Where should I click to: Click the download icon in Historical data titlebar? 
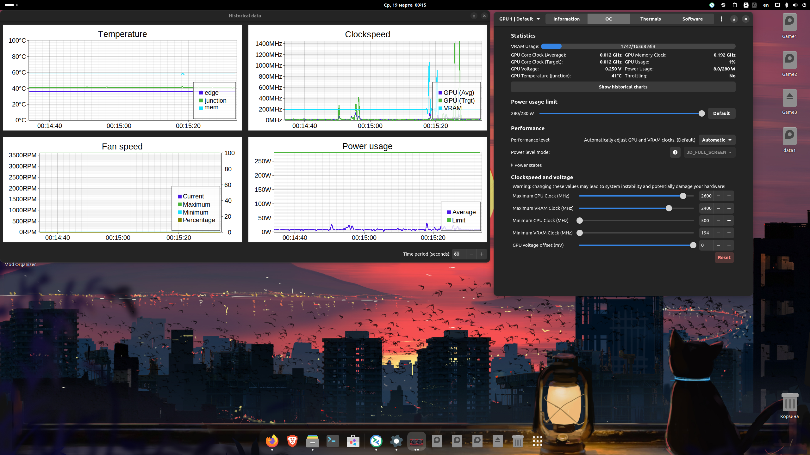tap(474, 16)
